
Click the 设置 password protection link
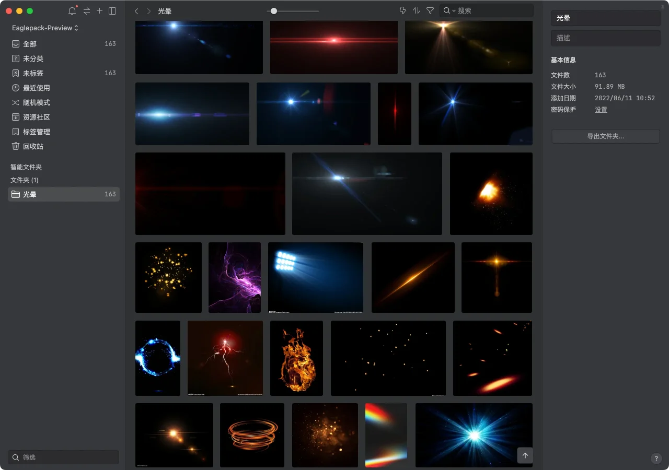(x=601, y=110)
